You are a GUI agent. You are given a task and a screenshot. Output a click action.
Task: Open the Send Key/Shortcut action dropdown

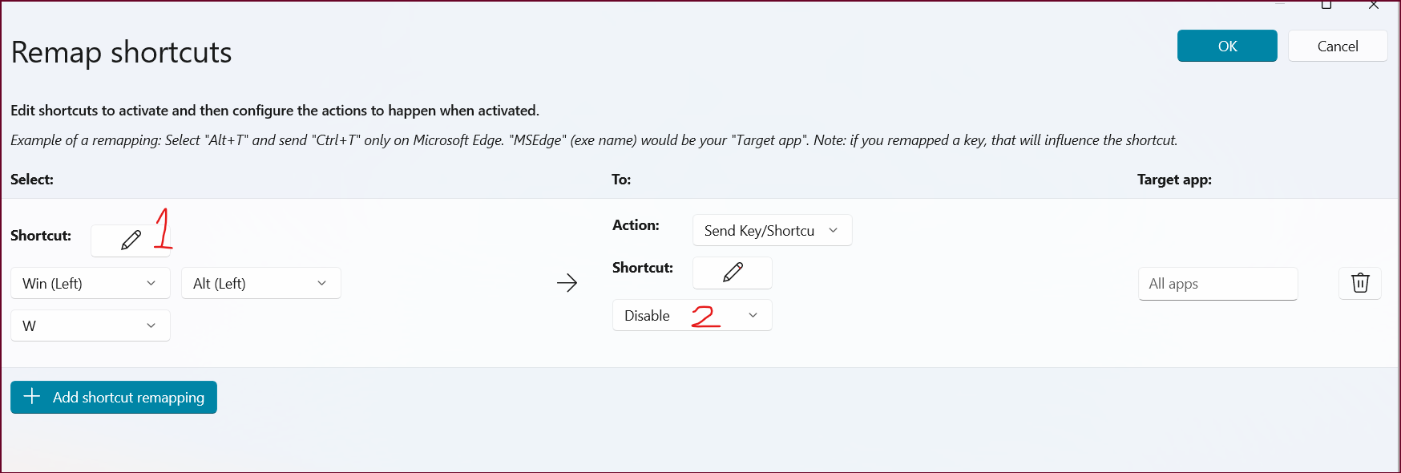pyautogui.click(x=771, y=230)
